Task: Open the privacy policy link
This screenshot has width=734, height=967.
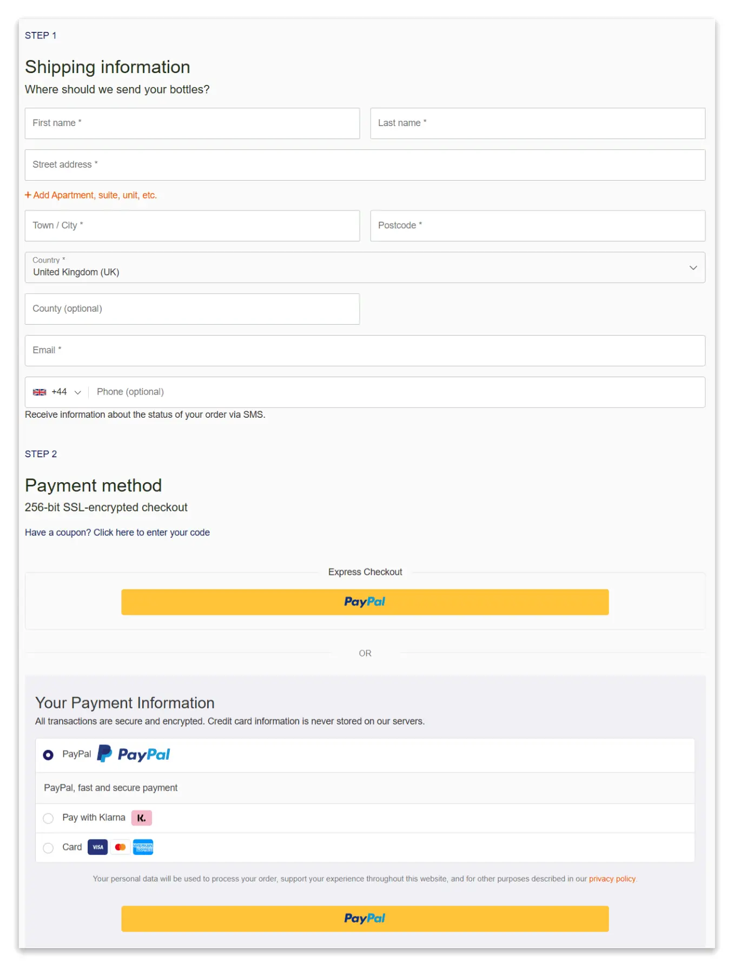Action: point(612,878)
